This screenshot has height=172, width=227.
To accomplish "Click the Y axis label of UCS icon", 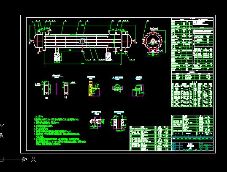I will (x=2, y=127).
